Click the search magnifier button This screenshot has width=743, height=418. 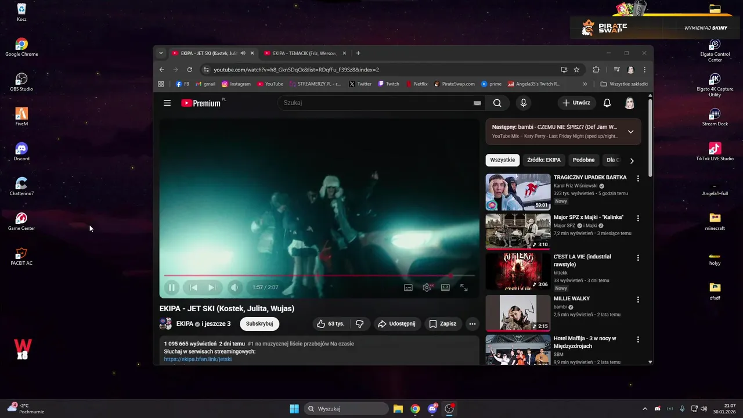pyautogui.click(x=497, y=103)
